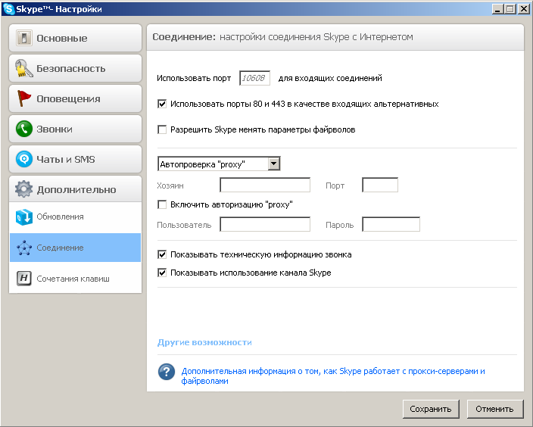
Task: Click the H key icon for Сочетания клавиш
Action: 23,279
